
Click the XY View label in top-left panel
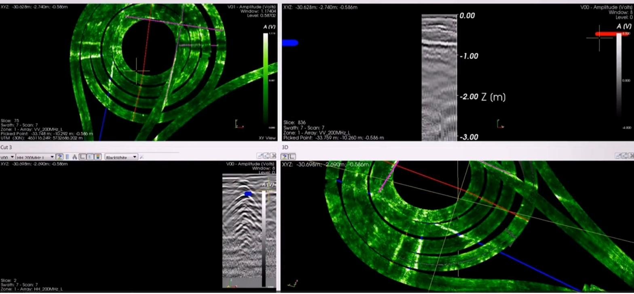tap(267, 138)
